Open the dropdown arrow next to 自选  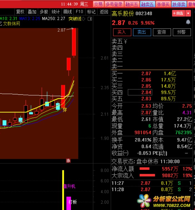pyautogui.click(x=188, y=13)
